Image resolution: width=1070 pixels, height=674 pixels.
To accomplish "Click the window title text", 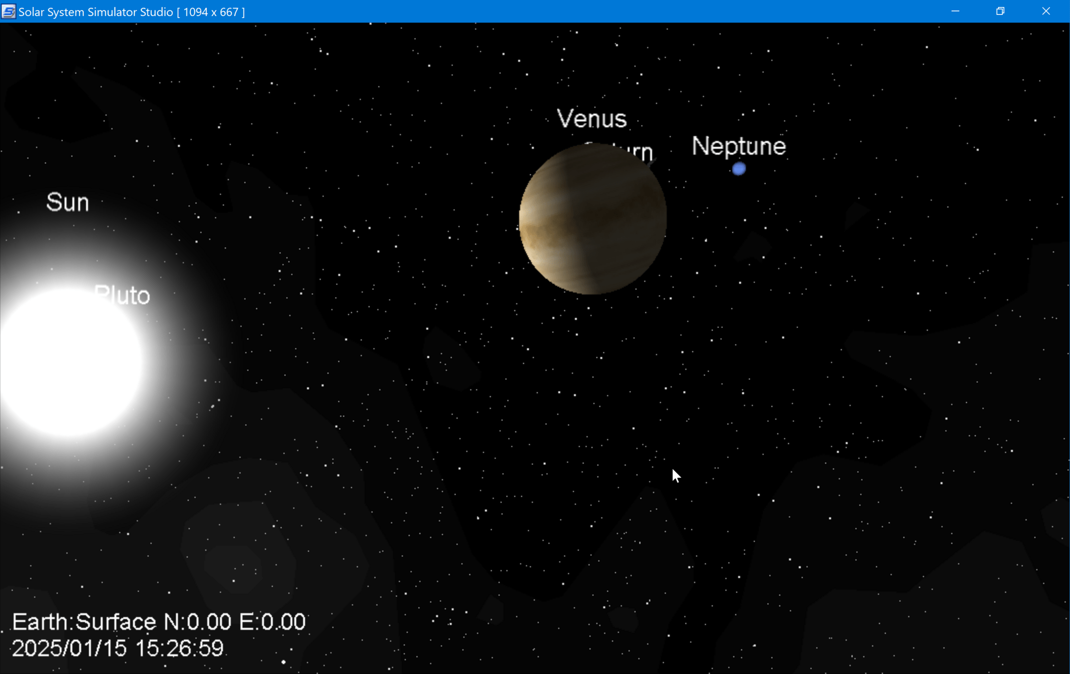I will pyautogui.click(x=95, y=11).
